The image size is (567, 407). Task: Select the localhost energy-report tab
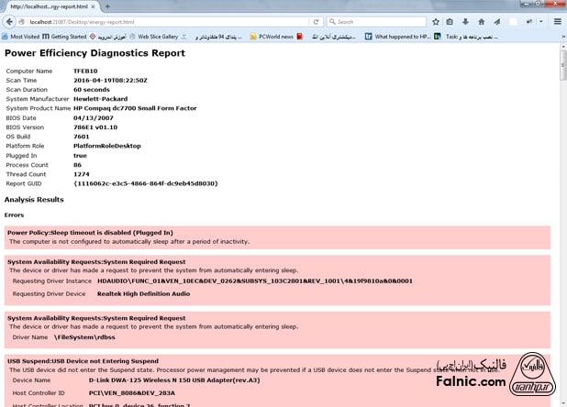(x=46, y=6)
